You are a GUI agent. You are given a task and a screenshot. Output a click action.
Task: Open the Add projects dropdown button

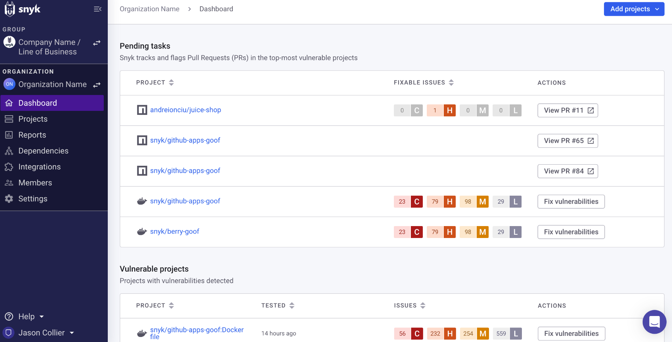pos(634,9)
